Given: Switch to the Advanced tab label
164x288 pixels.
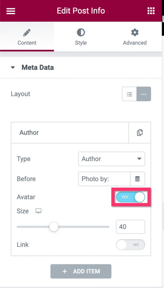Looking at the screenshot, I should pyautogui.click(x=135, y=43).
